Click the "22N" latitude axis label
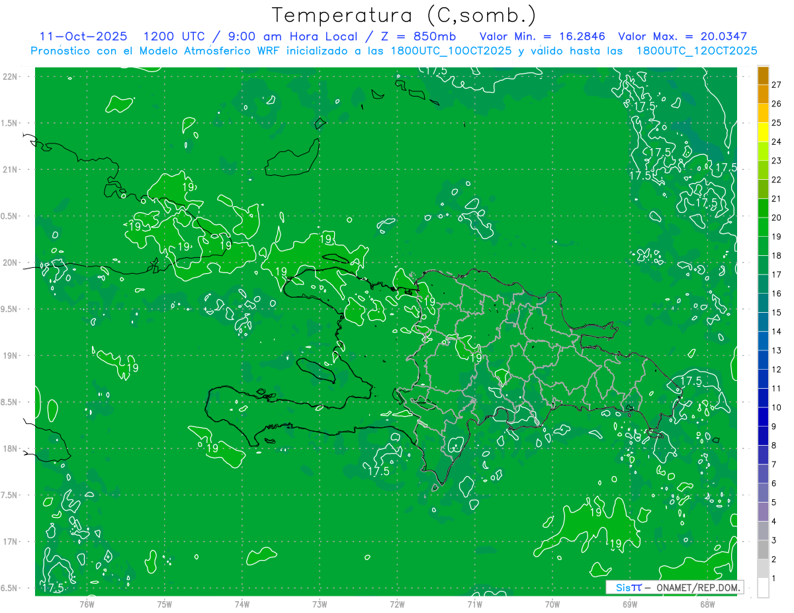Screen dimensions: 794x613 tap(11, 76)
